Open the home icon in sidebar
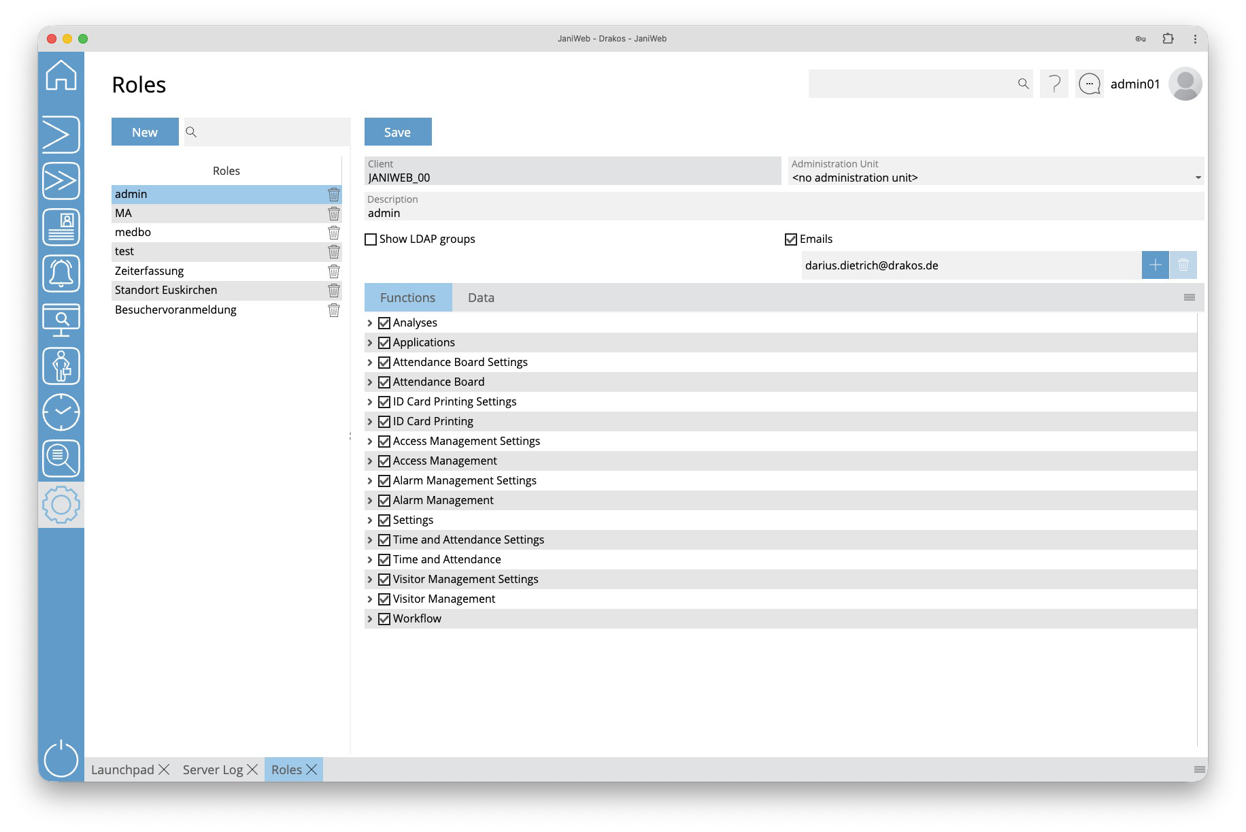 point(61,75)
